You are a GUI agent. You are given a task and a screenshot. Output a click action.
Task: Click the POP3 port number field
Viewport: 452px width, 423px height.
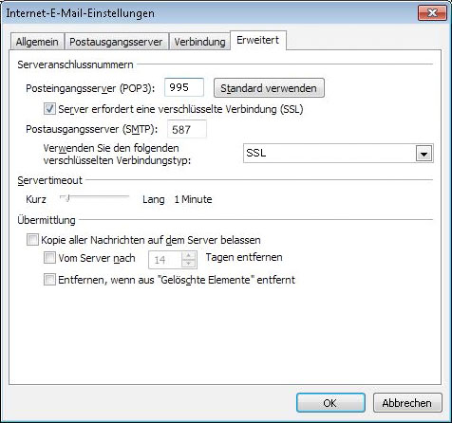[184, 87]
